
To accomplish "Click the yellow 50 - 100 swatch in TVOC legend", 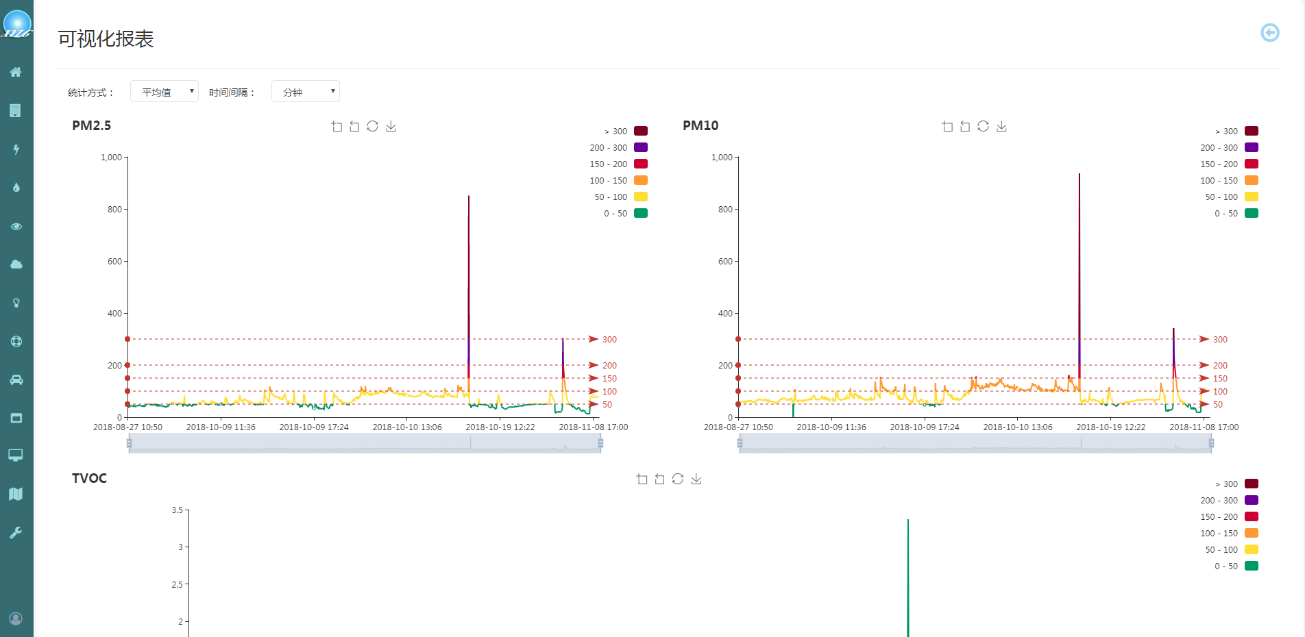I will tap(1252, 549).
